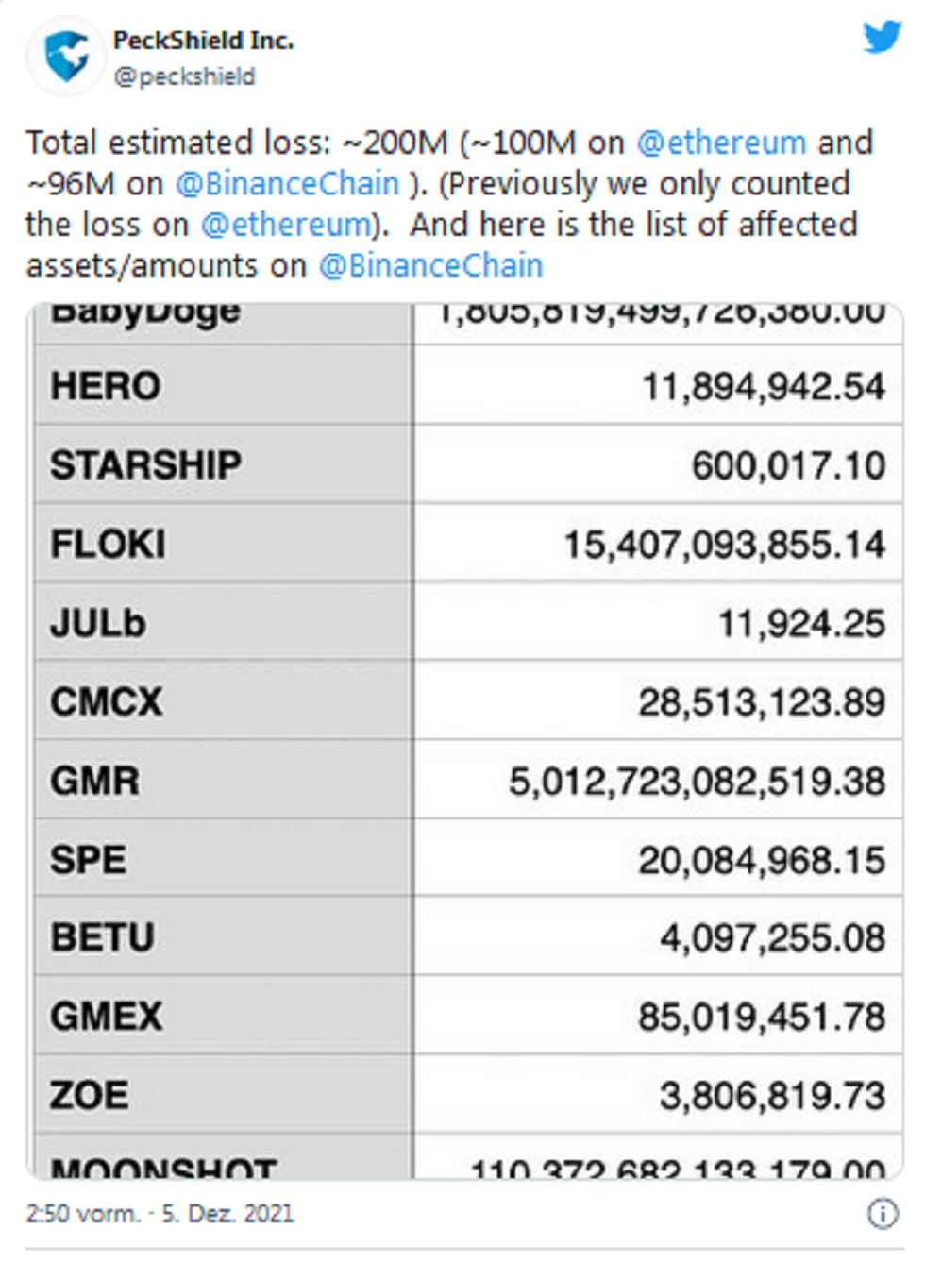Screen dimensions: 925x1263
Task: Open @ethereum mention following '~100M on'
Action: pos(721,143)
